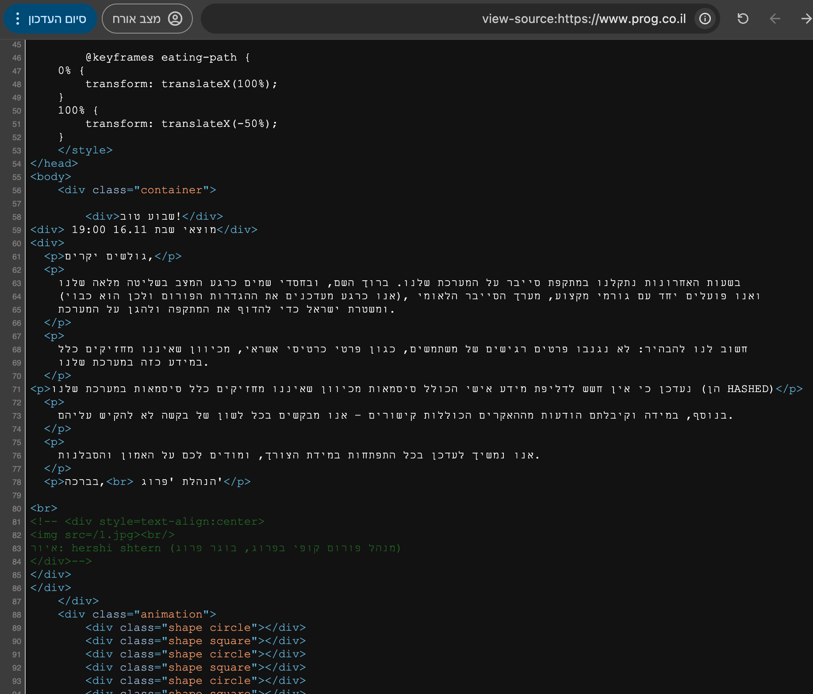Click line number 46

(x=16, y=58)
